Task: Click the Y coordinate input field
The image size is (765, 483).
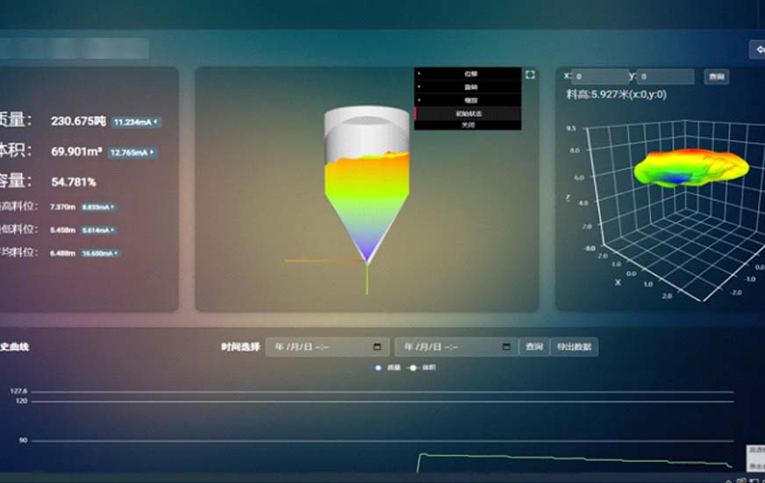Action: point(666,77)
